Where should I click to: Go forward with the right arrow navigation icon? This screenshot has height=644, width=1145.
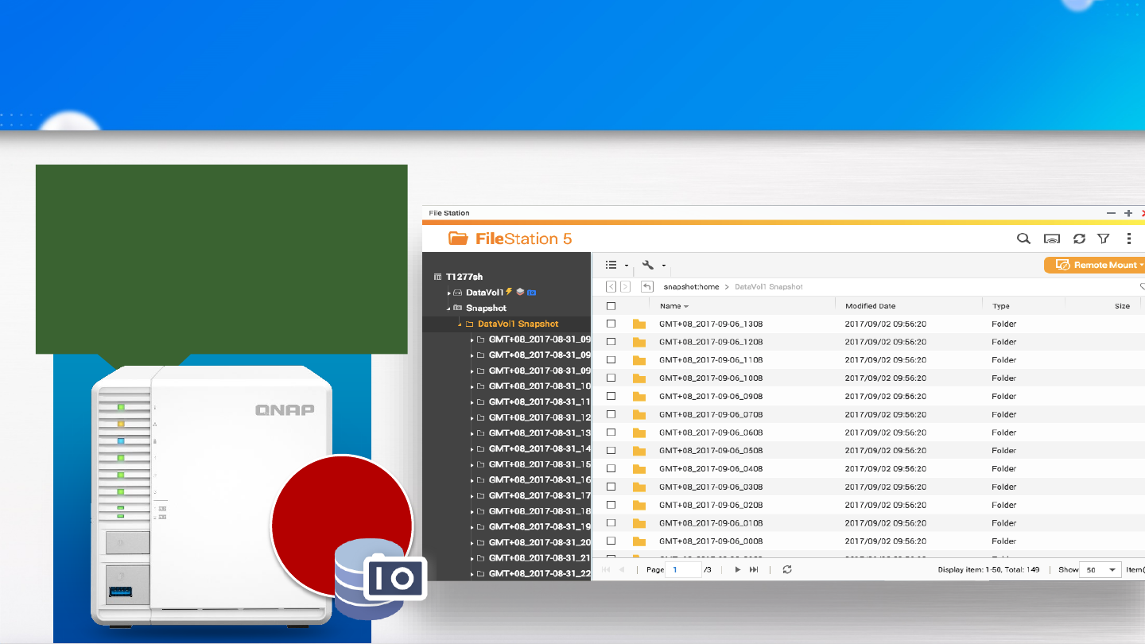(625, 286)
